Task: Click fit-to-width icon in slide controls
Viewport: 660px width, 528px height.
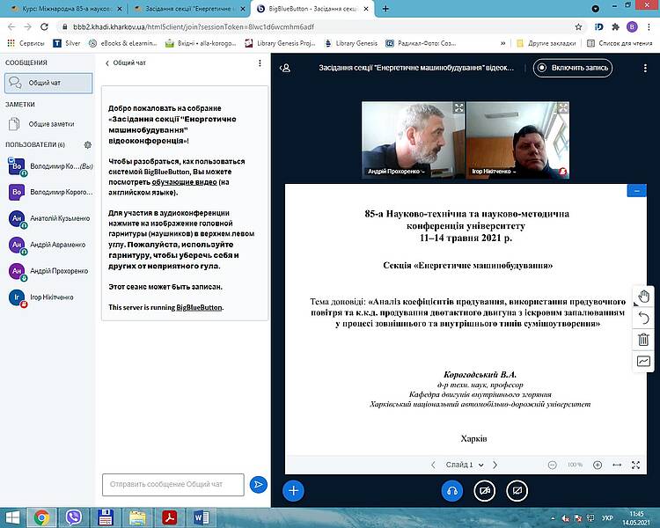Action: pyautogui.click(x=616, y=465)
